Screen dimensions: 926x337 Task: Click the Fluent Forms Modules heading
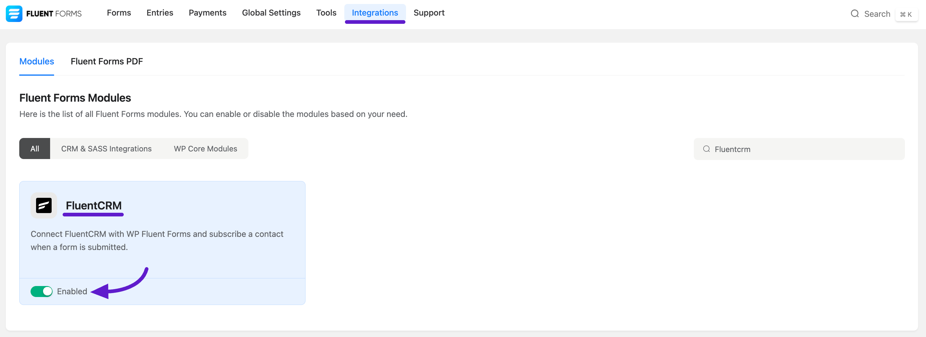tap(75, 98)
